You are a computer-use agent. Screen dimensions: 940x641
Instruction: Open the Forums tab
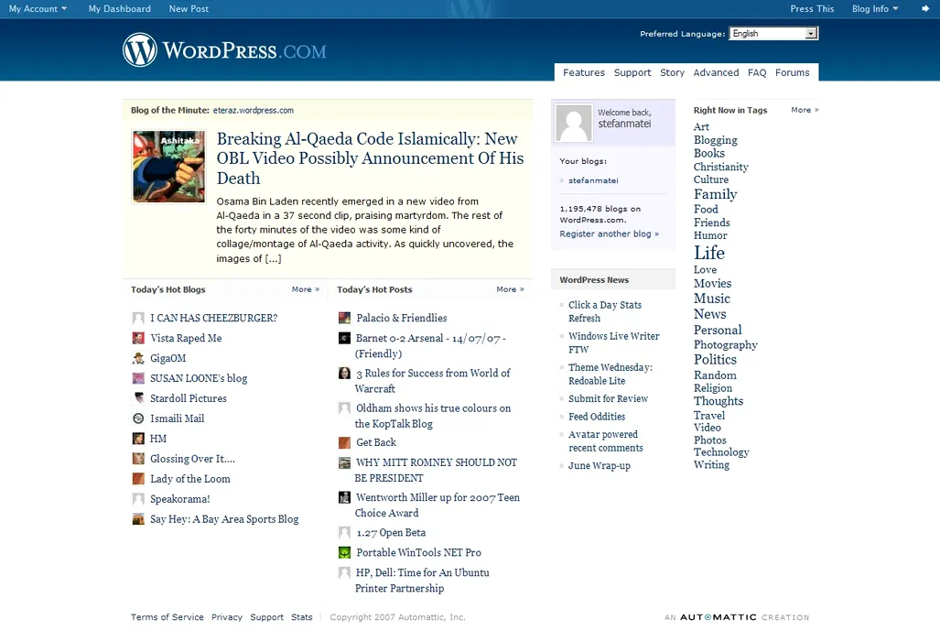[x=792, y=72]
